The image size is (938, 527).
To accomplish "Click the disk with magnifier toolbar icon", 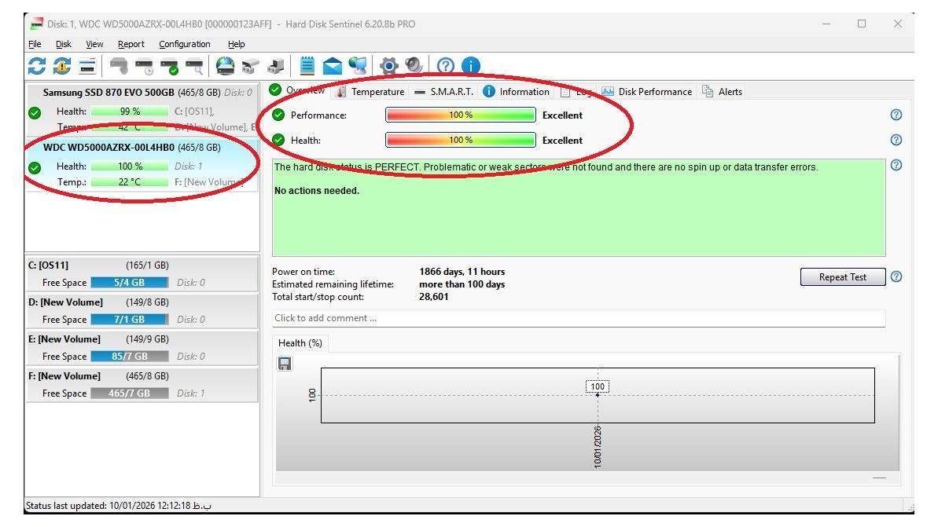I will point(194,66).
